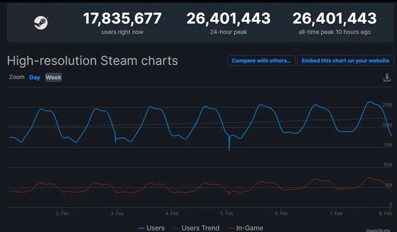The width and height of the screenshot is (397, 232).
Task: Set chart zoom to Week
Action: 53,77
